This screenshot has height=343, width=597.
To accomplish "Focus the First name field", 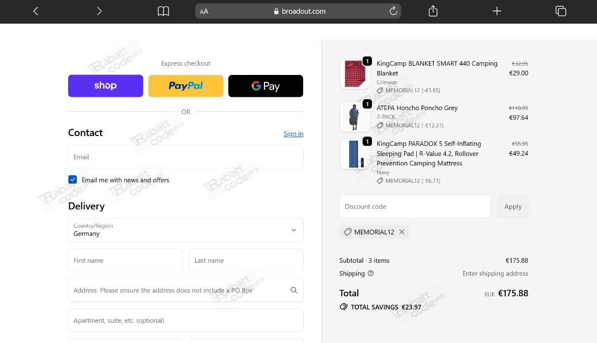I will (125, 261).
